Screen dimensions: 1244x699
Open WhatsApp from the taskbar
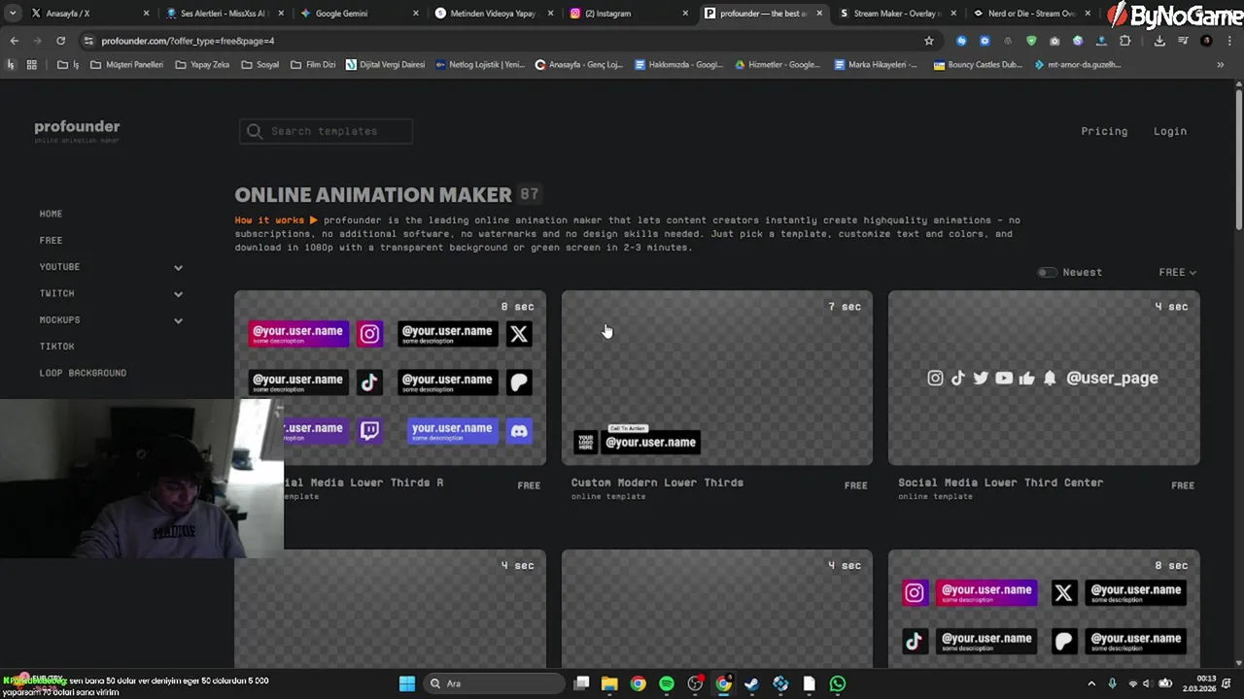click(838, 683)
